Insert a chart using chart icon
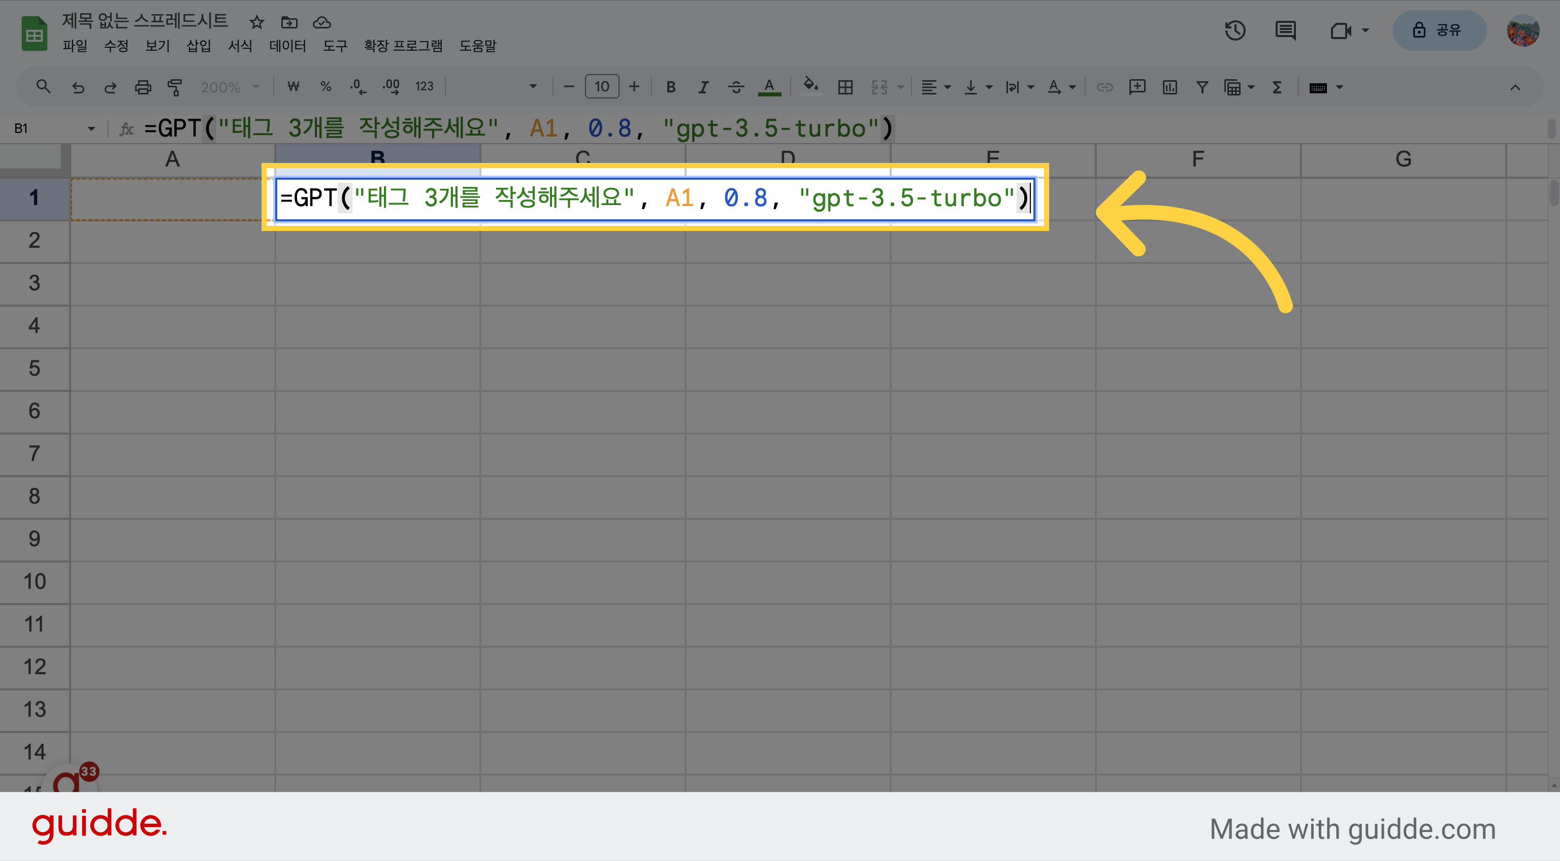The width and height of the screenshot is (1560, 861). coord(1170,87)
